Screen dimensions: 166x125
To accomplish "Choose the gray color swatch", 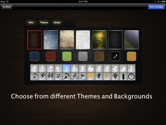I will 83,56.
